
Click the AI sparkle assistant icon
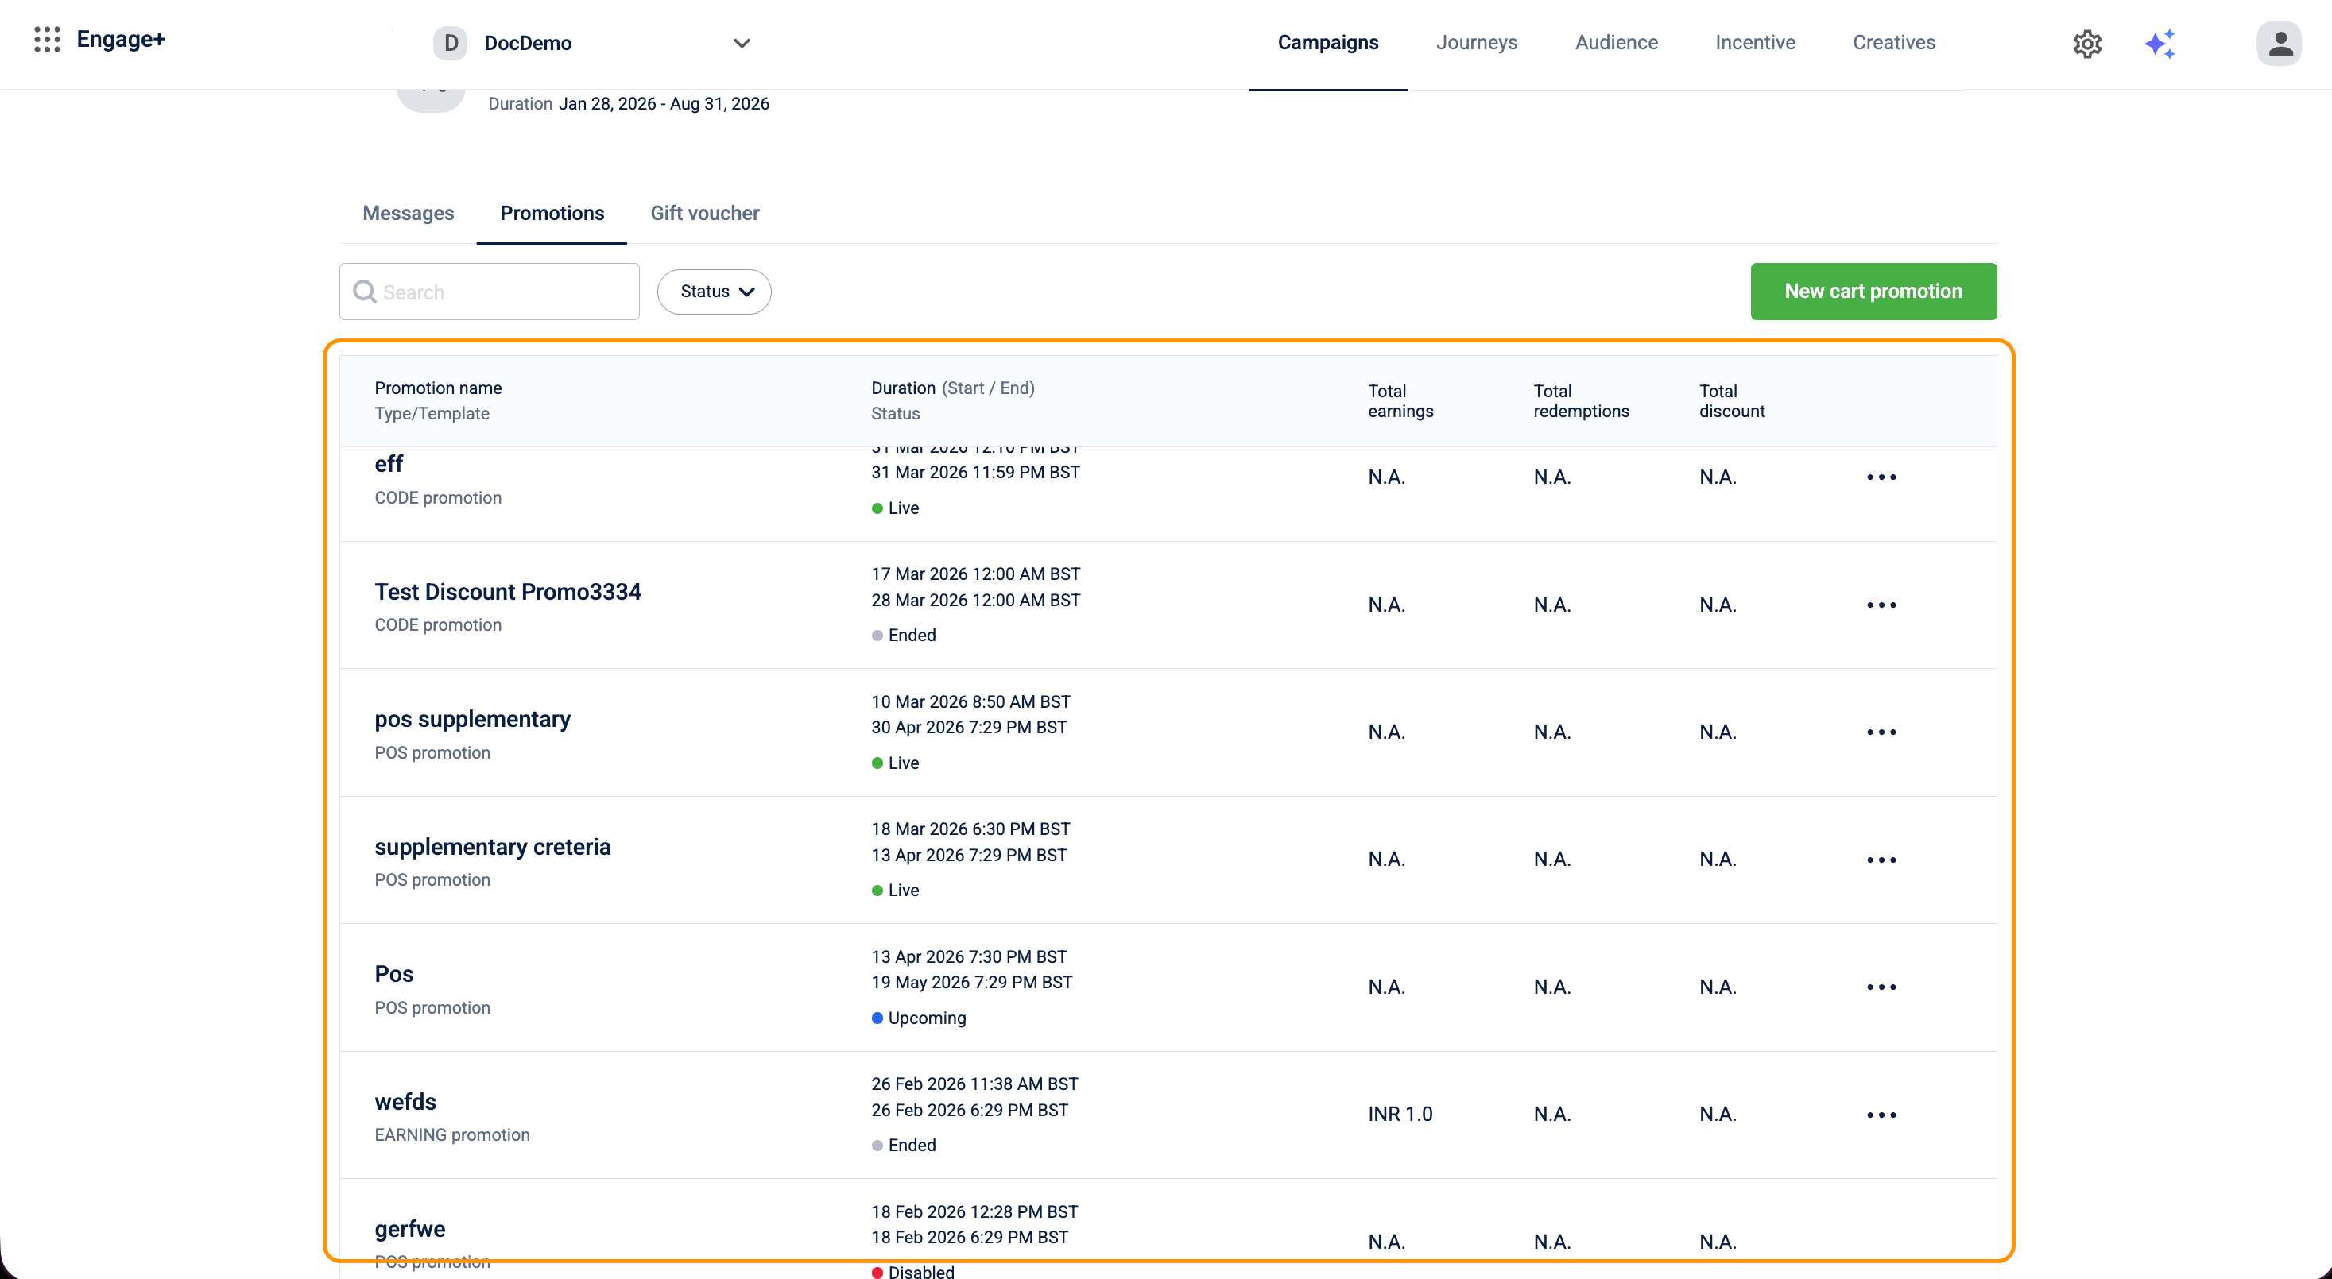click(2160, 44)
